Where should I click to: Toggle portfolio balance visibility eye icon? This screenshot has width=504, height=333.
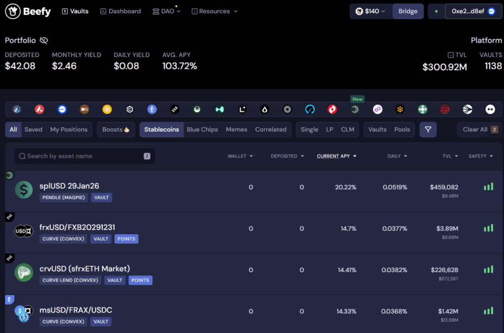(44, 40)
